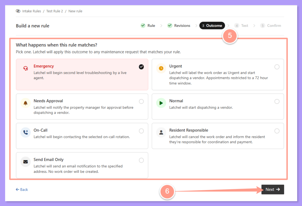302x206 pixels.
Task: Jump to the Confirm step
Action: coord(271,26)
